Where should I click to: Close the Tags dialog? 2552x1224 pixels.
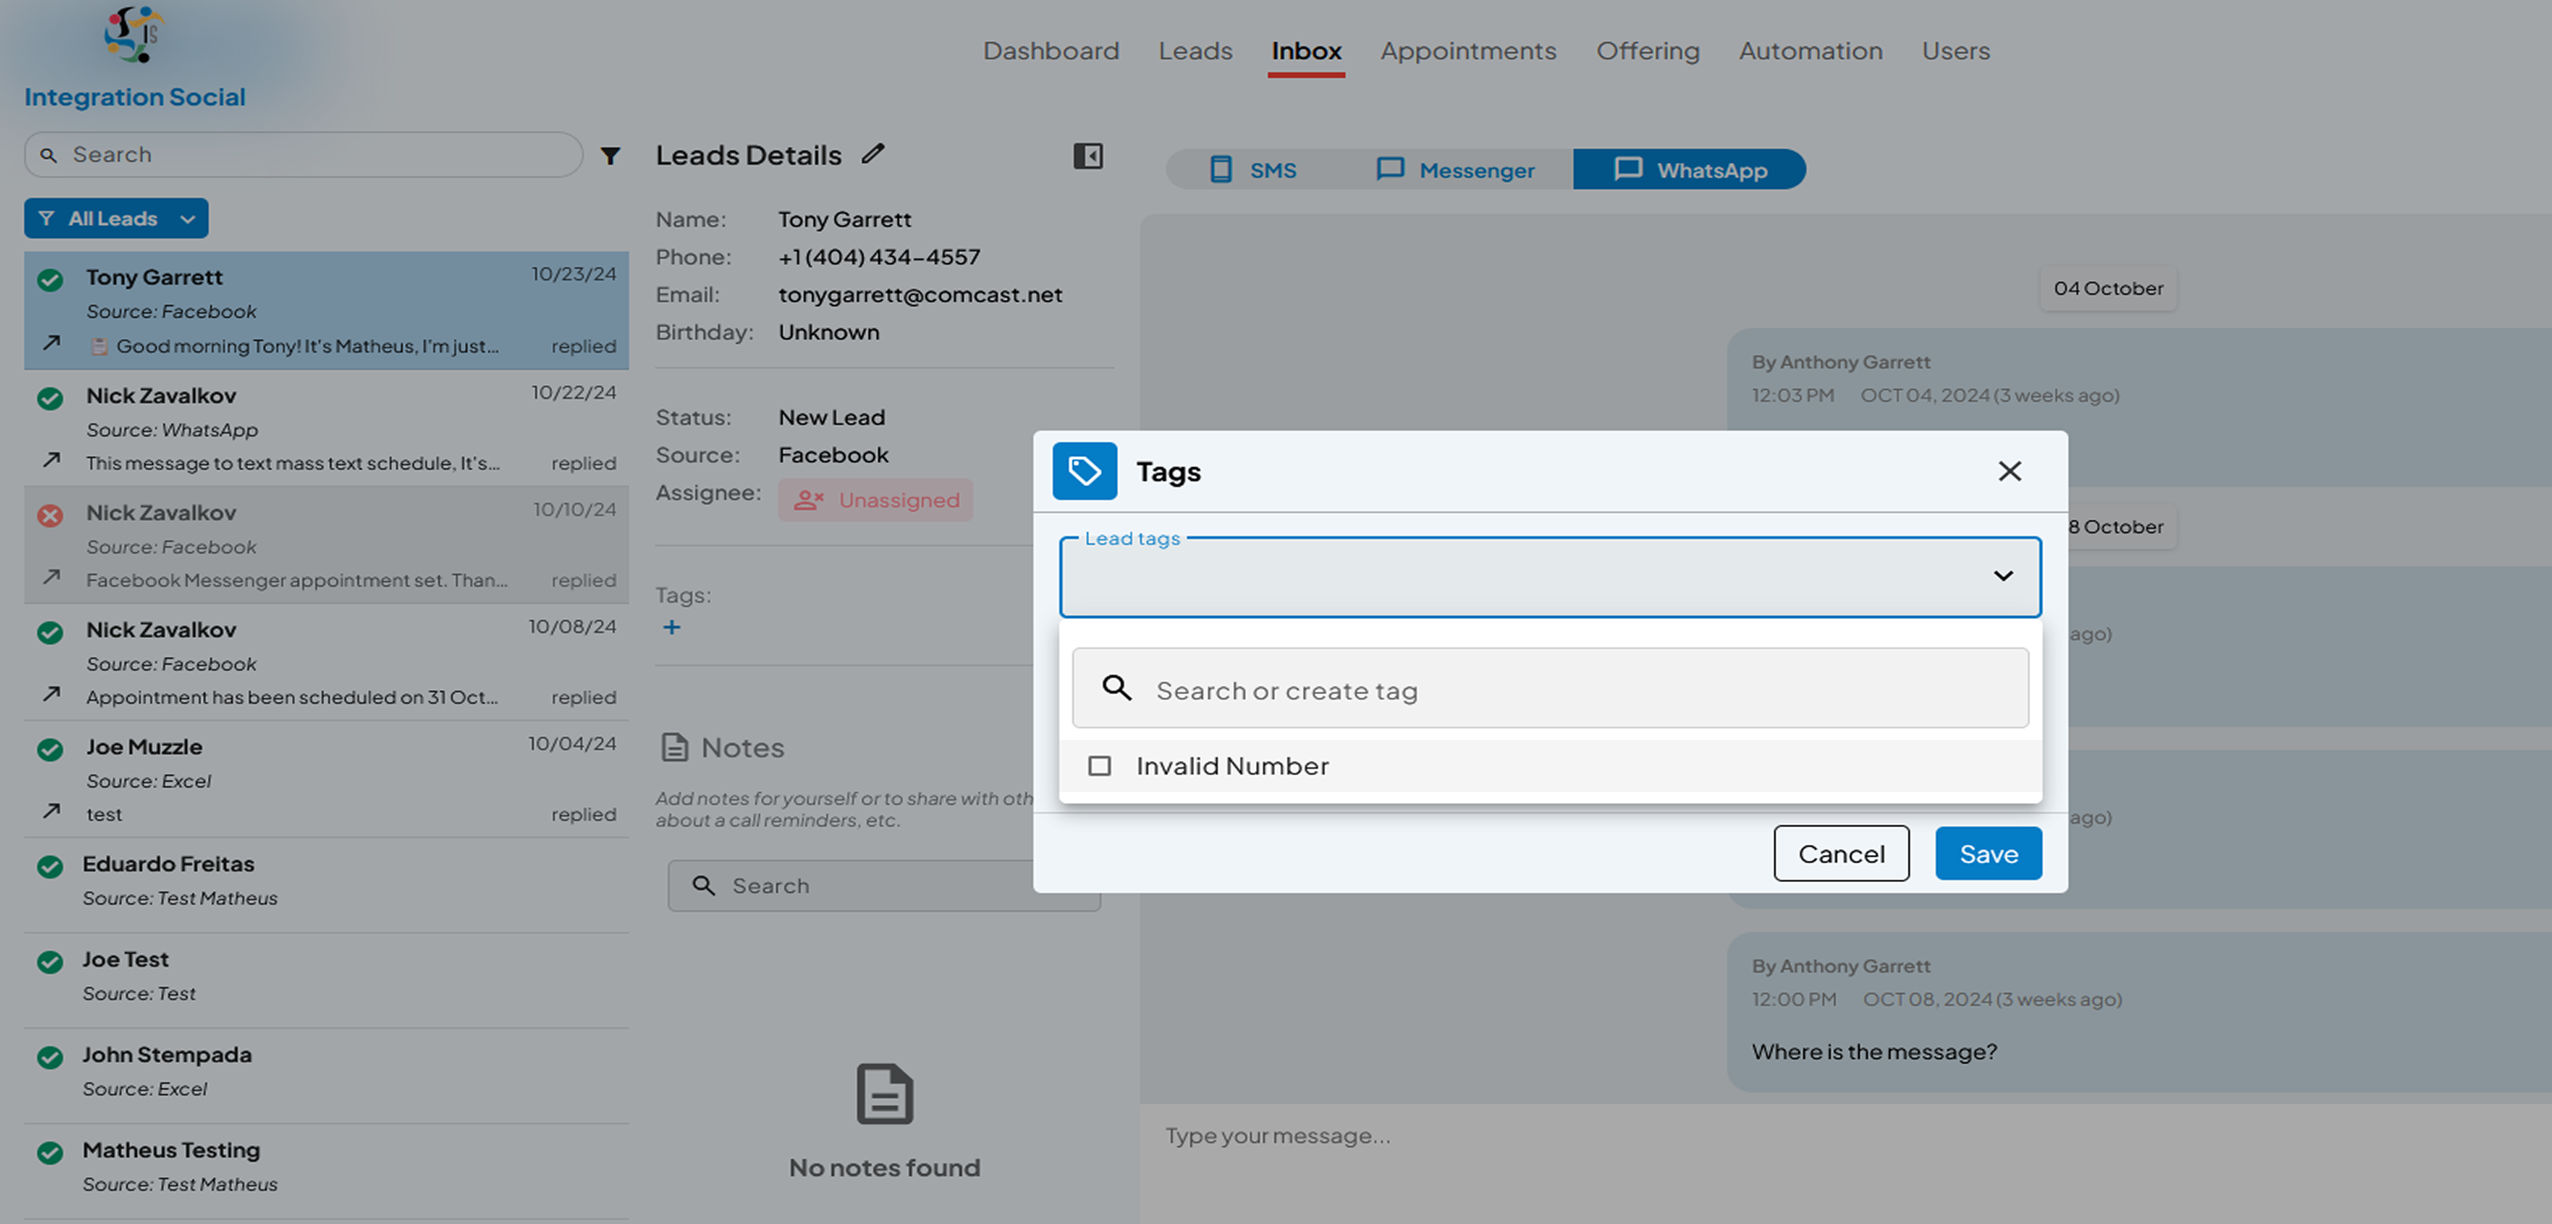2009,472
